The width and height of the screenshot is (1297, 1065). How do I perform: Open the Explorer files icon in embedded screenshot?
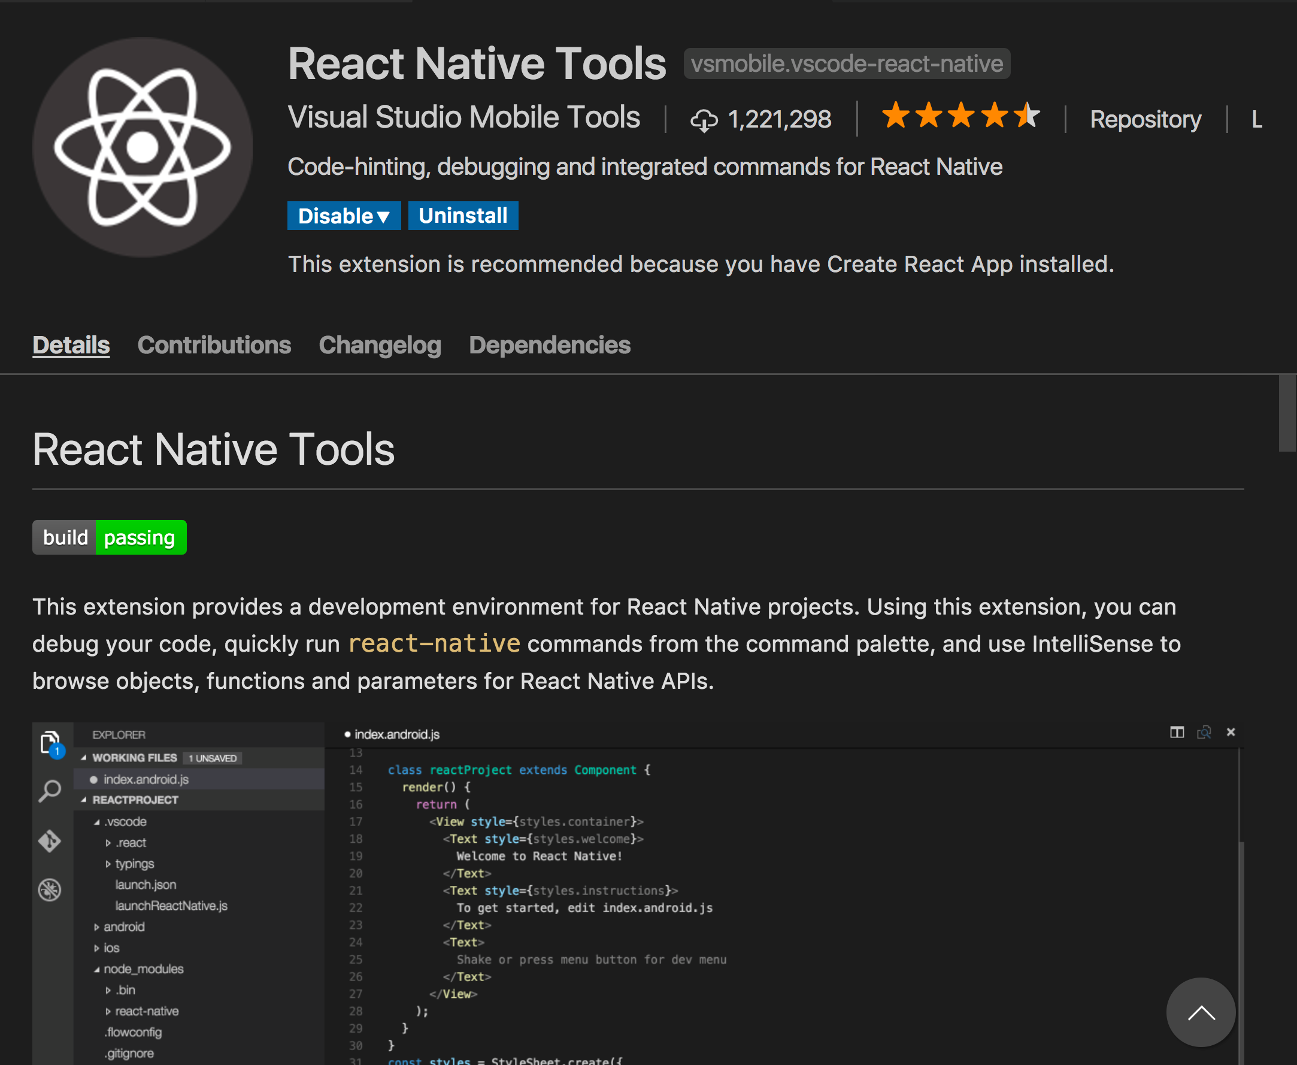coord(50,743)
